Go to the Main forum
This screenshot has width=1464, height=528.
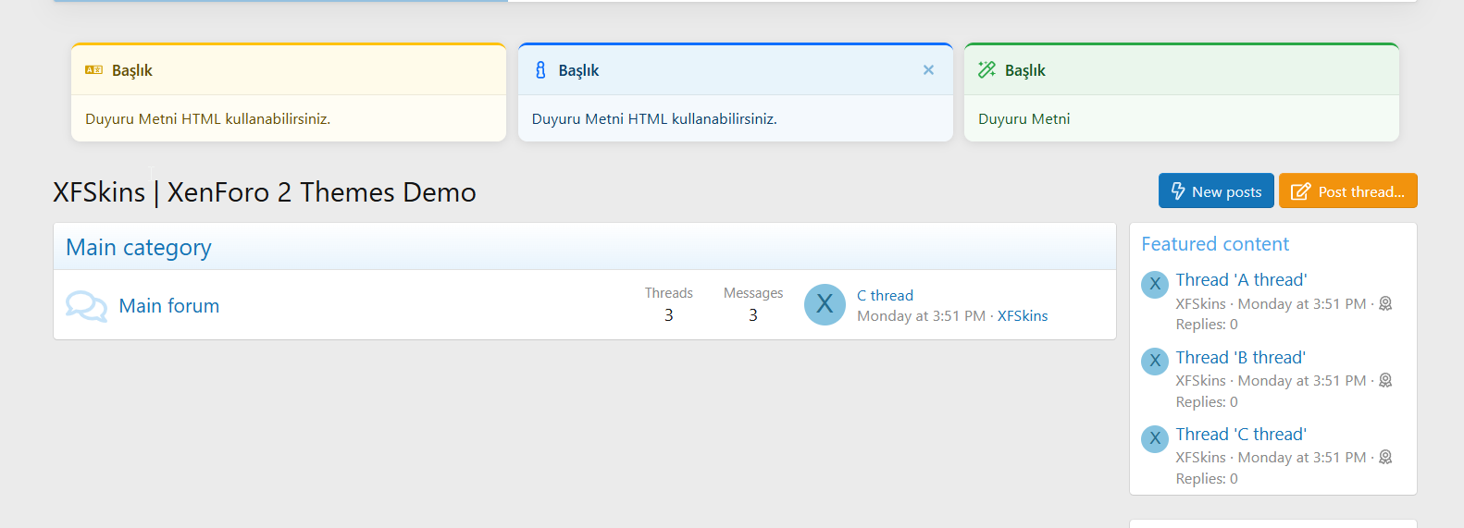point(169,306)
